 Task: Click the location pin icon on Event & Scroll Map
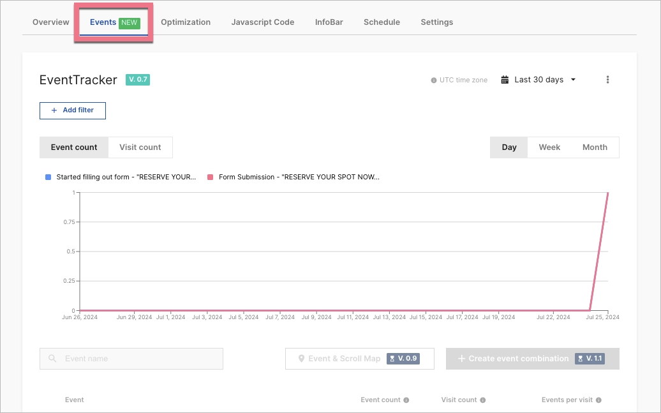(301, 359)
